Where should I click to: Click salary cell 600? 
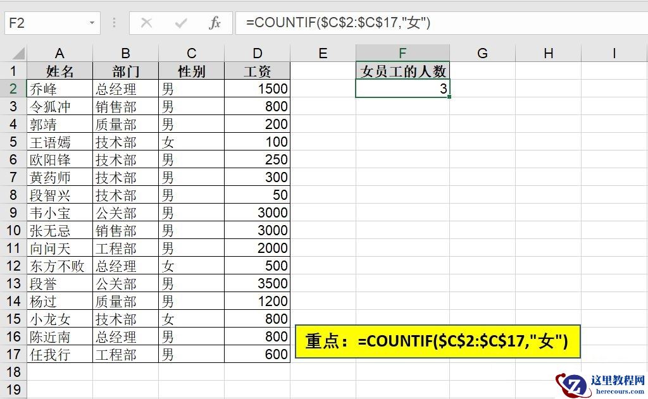258,354
